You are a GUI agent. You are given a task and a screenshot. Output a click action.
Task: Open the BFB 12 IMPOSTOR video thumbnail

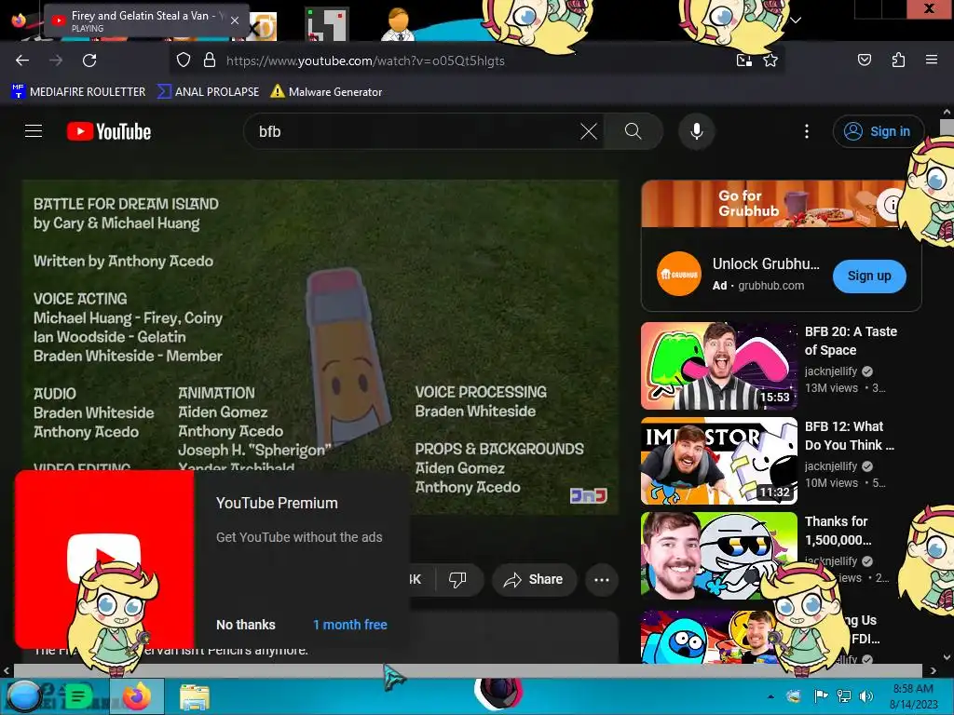coord(718,461)
